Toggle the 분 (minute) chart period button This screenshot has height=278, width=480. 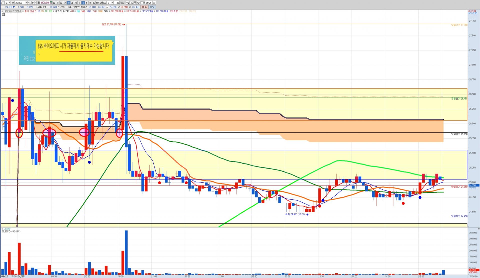68,3
